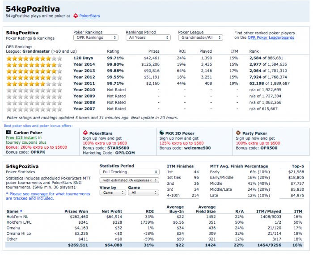Click the PokerStars spade icon in bonus offers

85,133
